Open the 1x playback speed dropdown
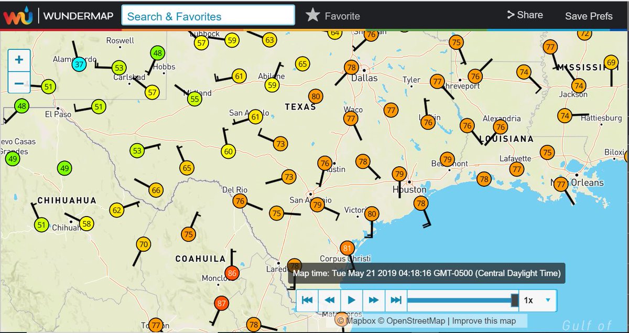Viewport: 629px width, 333px height. (538, 300)
